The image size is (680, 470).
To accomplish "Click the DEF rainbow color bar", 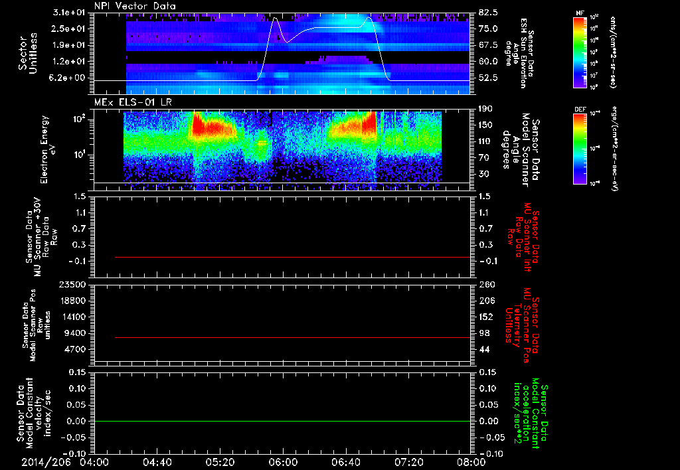I will click(x=580, y=148).
